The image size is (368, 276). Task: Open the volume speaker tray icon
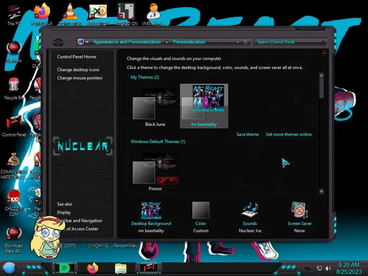[x=328, y=268]
